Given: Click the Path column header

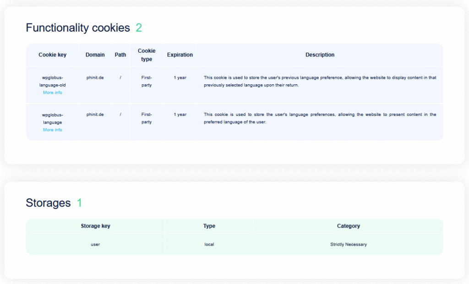Looking at the screenshot, I should (120, 55).
